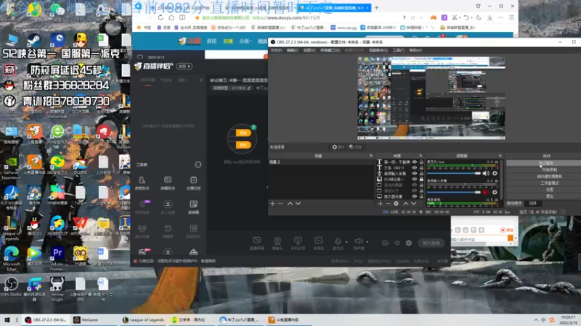Open settings gear in Douyu companion bottom bar
Screen dimensions: 581x326
409,243
